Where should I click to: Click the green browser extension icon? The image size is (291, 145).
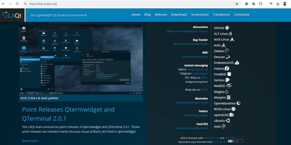pyautogui.click(x=246, y=4)
